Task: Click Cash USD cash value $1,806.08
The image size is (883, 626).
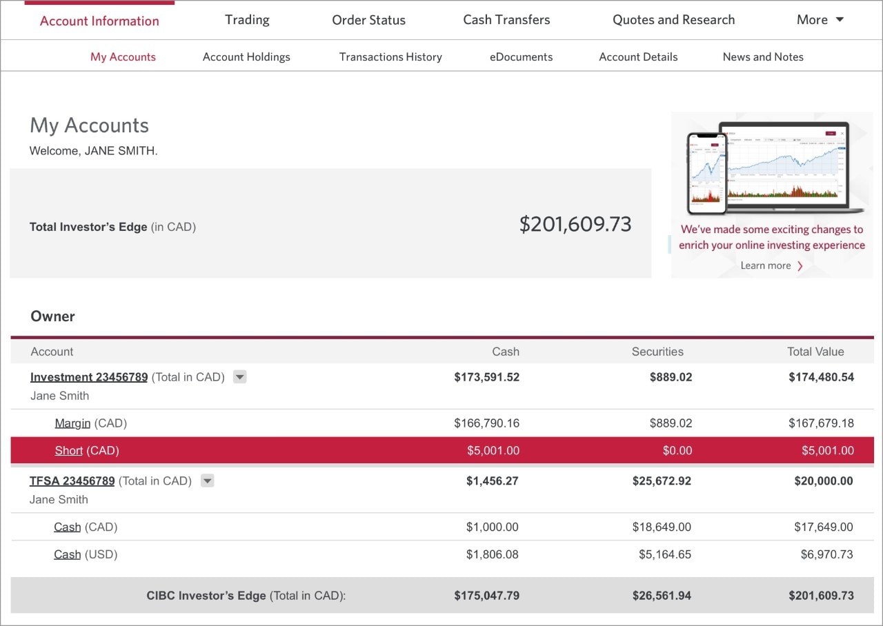Action: click(493, 555)
